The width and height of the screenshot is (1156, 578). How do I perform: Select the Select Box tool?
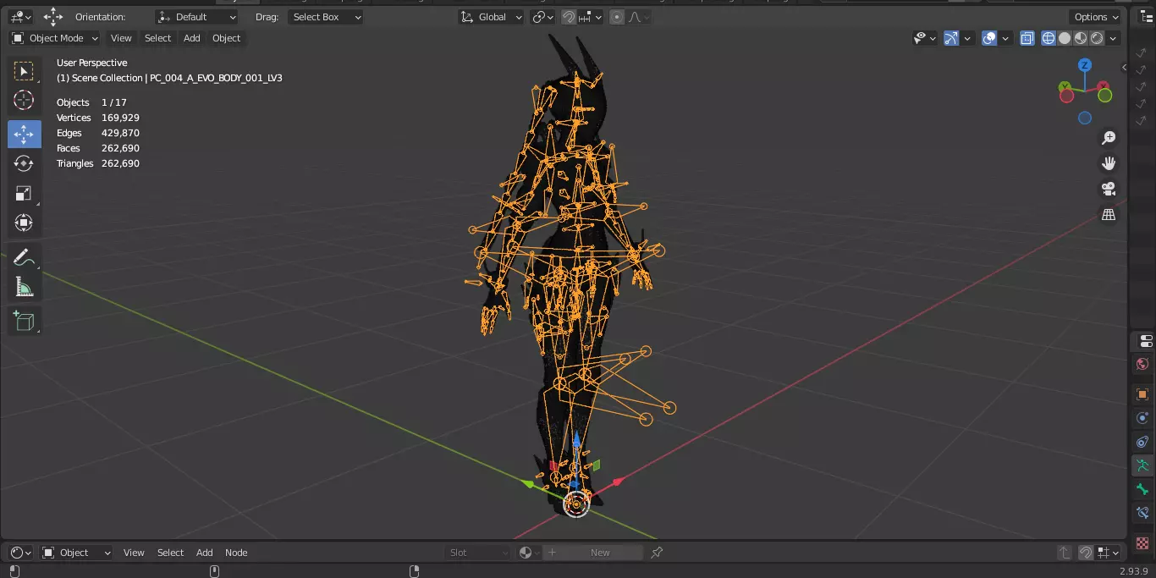pyautogui.click(x=24, y=71)
